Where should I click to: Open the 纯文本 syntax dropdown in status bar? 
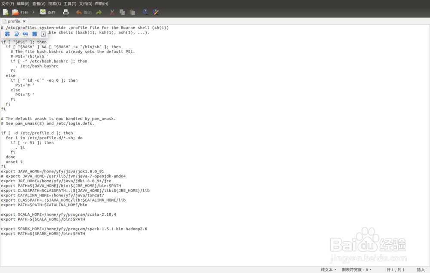[329, 270]
